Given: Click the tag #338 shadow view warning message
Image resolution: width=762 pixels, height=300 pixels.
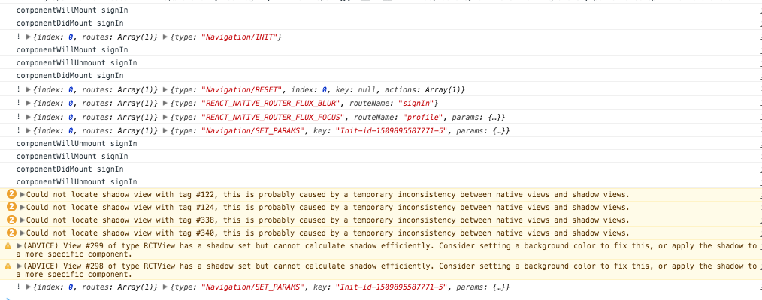Looking at the screenshot, I should click(328, 220).
